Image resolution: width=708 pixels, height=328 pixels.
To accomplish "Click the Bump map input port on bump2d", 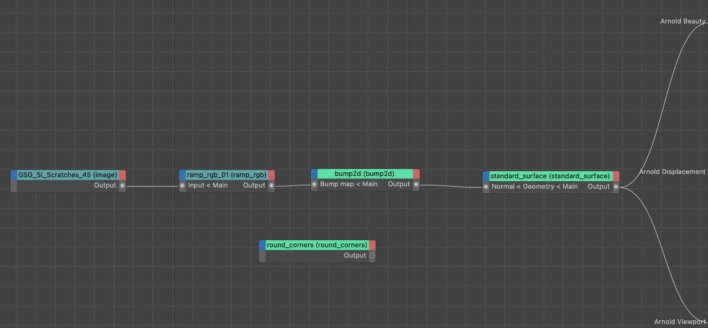I will pyautogui.click(x=314, y=184).
